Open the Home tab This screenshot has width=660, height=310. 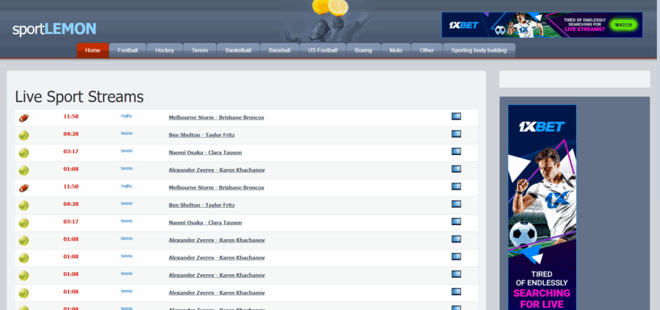coord(93,50)
